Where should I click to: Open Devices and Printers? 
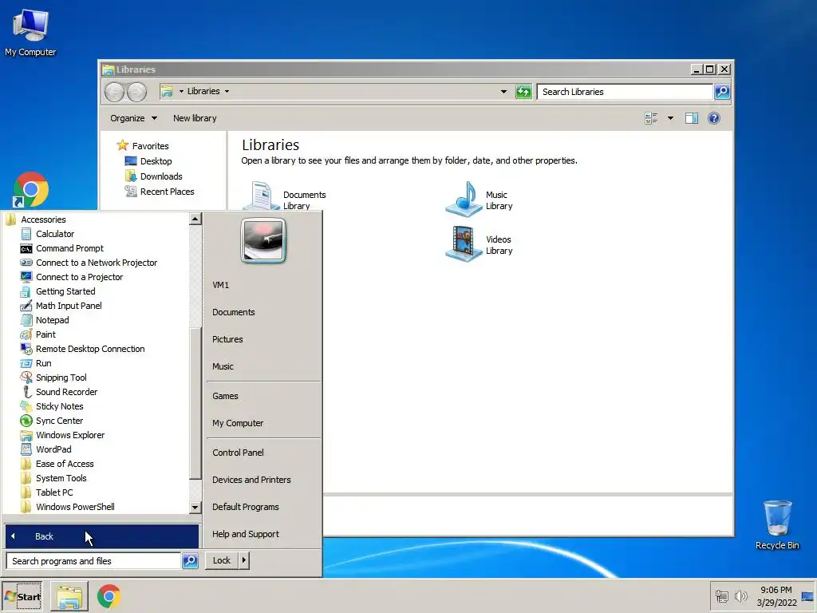point(251,480)
